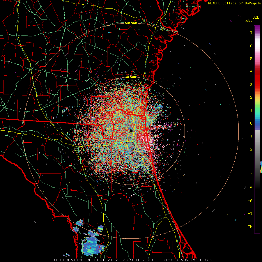Click the 10:26 timestamp
This screenshot has width=262, height=262.
click(x=205, y=260)
